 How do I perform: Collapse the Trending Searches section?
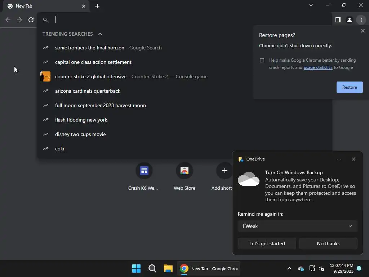(x=100, y=34)
